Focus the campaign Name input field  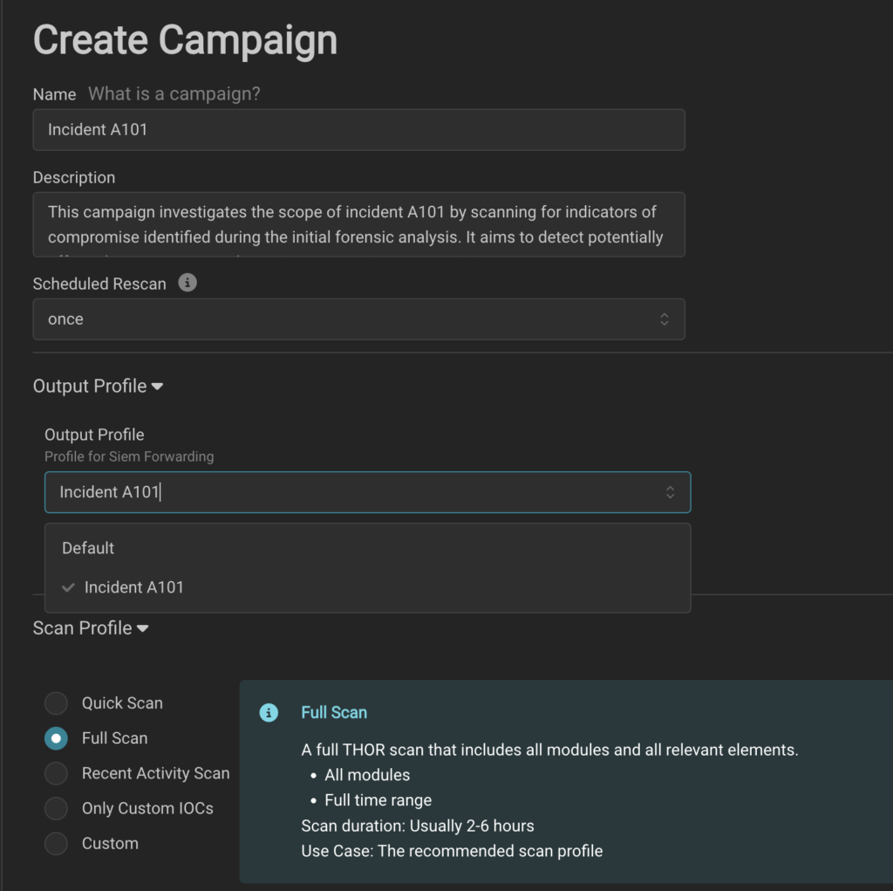coord(358,130)
